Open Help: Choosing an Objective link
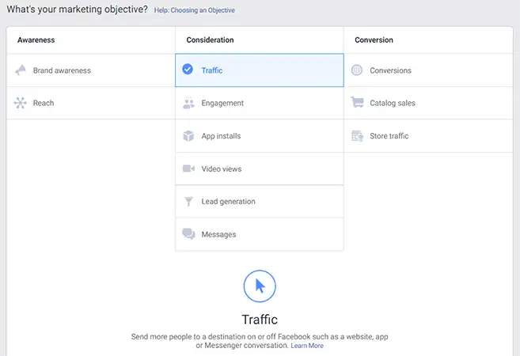The height and width of the screenshot is (356, 520). pos(194,10)
